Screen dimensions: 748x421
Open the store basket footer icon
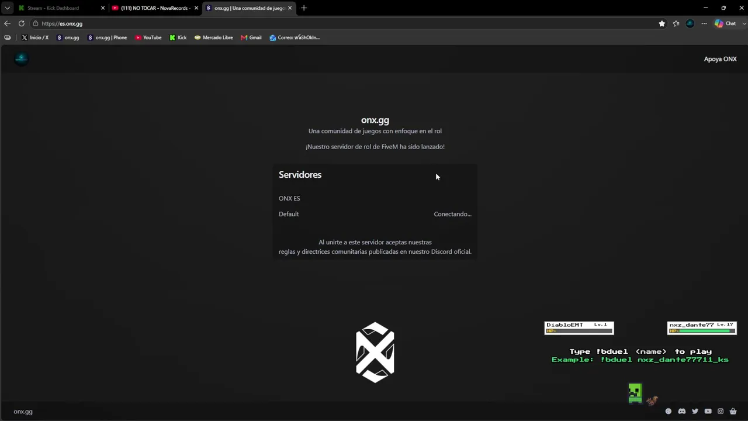point(733,412)
